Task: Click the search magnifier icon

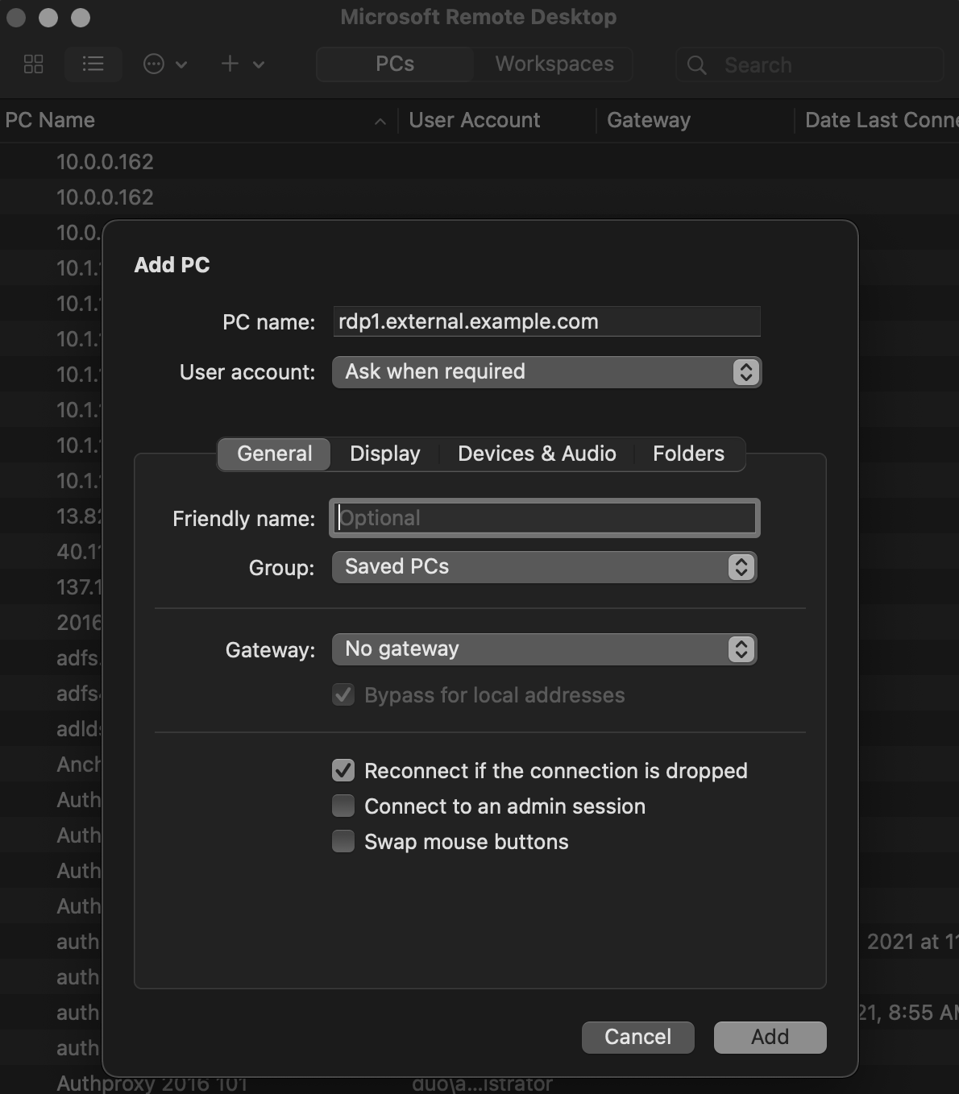Action: pos(695,65)
